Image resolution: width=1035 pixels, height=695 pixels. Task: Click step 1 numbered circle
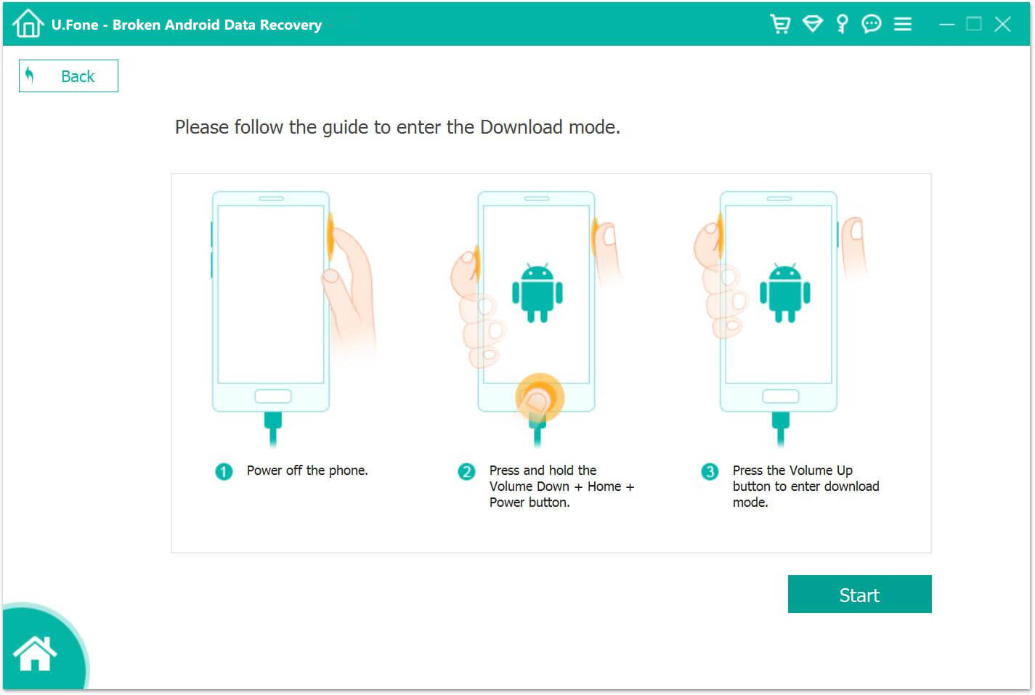click(224, 471)
